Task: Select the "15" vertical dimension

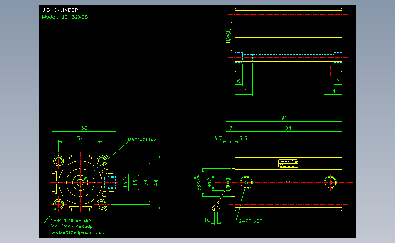Action: pyautogui.click(x=135, y=181)
